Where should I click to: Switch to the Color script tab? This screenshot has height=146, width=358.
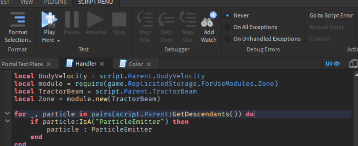click(136, 64)
